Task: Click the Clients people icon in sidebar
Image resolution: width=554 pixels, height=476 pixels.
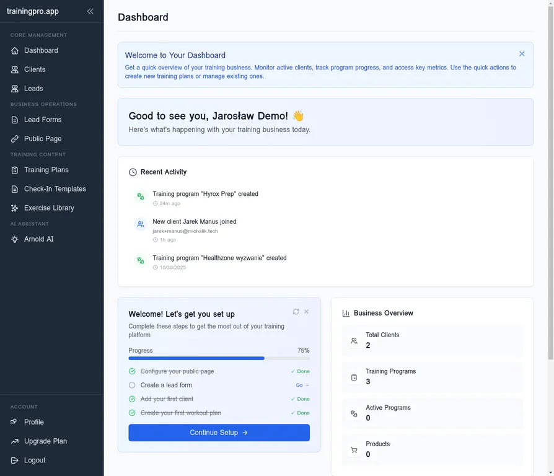Action: pyautogui.click(x=15, y=70)
